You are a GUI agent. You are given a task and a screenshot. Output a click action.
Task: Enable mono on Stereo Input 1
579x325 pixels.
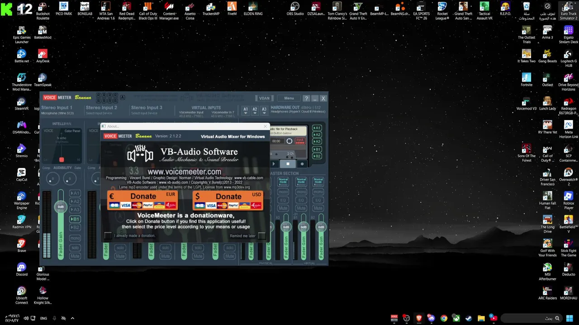click(x=75, y=238)
